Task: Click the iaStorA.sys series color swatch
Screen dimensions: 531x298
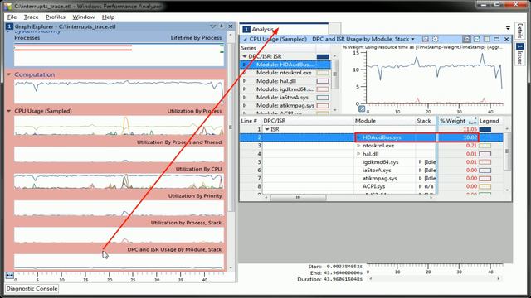Action: (x=323, y=98)
